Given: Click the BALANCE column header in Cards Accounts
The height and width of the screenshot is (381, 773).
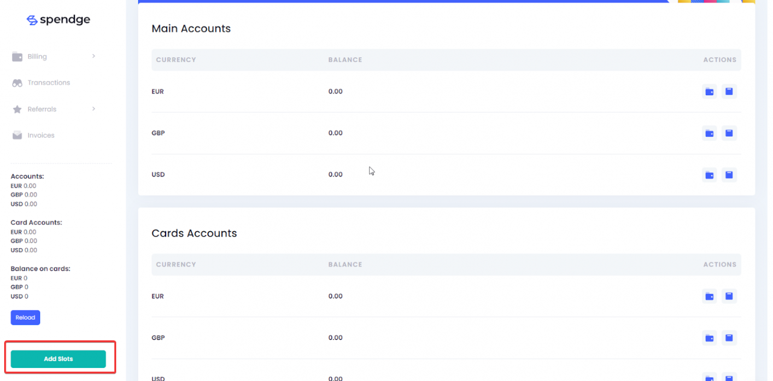Looking at the screenshot, I should point(345,265).
